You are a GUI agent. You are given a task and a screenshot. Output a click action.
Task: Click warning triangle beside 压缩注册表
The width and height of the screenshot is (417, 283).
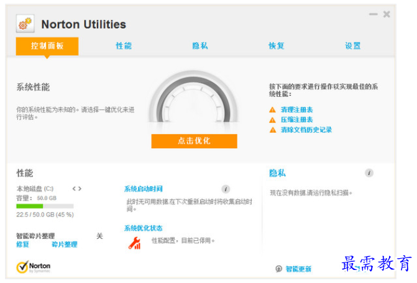[273, 120]
